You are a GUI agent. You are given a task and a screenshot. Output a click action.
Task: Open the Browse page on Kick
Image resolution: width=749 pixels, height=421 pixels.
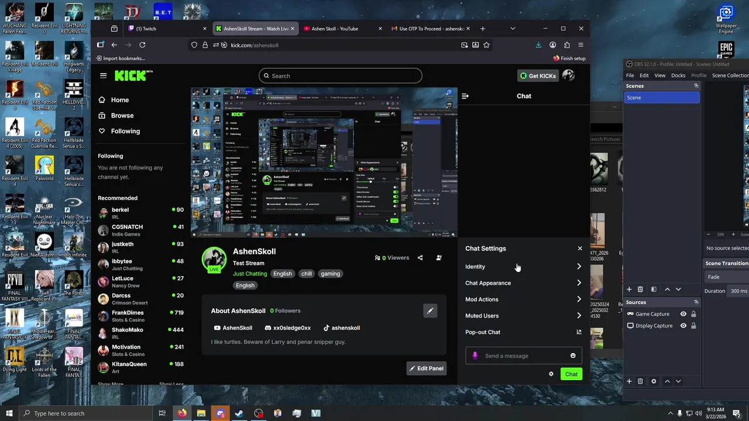116,116
